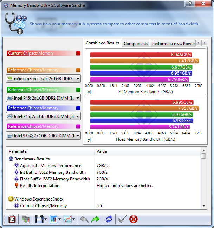Image resolution: width=214 pixels, height=228 pixels.
Task: Select Int Buff'd iSSE2 Memory Bandwidth row
Action: pos(104,172)
